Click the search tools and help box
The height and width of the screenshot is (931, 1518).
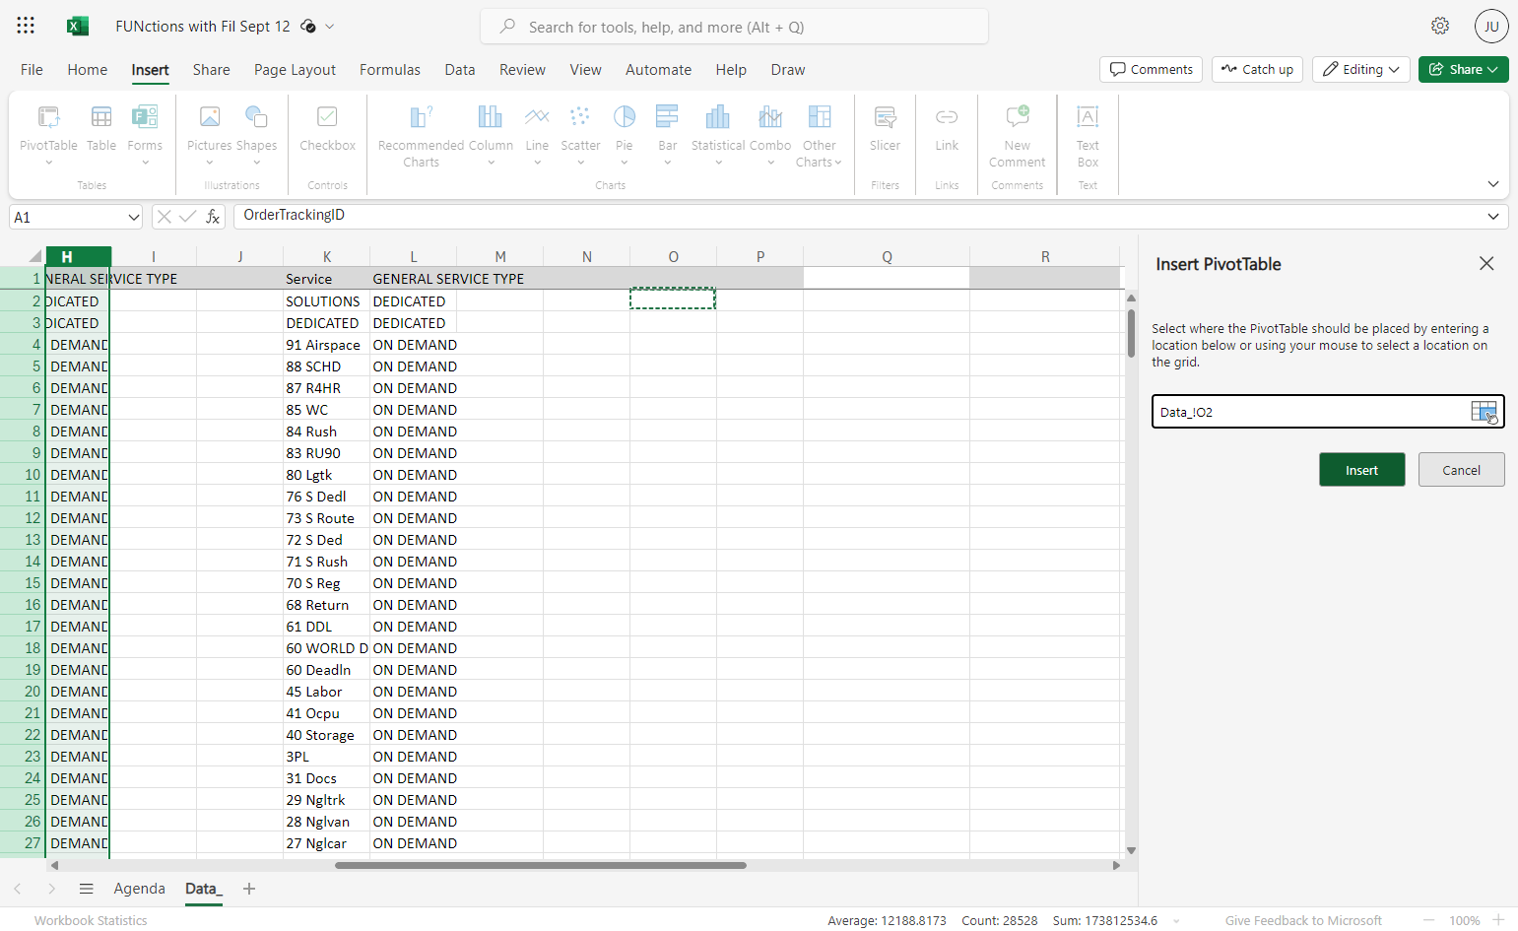point(734,27)
